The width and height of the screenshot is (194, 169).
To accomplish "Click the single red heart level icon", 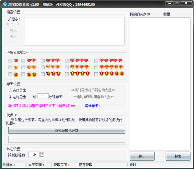I will click(16, 60).
